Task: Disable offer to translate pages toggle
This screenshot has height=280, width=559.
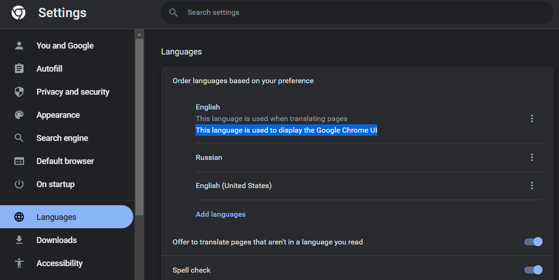Action: pos(533,242)
